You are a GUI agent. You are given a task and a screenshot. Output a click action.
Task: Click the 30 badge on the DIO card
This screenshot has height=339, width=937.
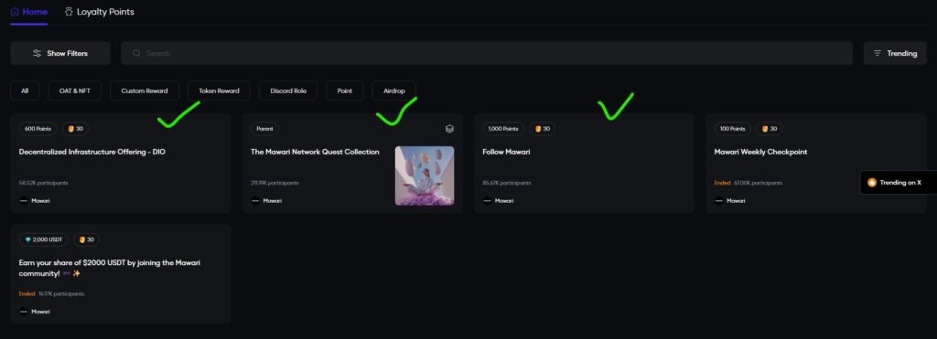pos(75,129)
